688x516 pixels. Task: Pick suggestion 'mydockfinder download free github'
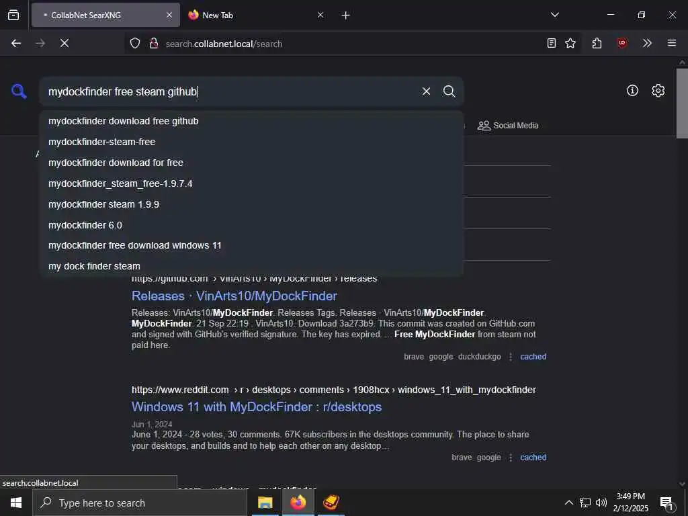(x=252, y=121)
